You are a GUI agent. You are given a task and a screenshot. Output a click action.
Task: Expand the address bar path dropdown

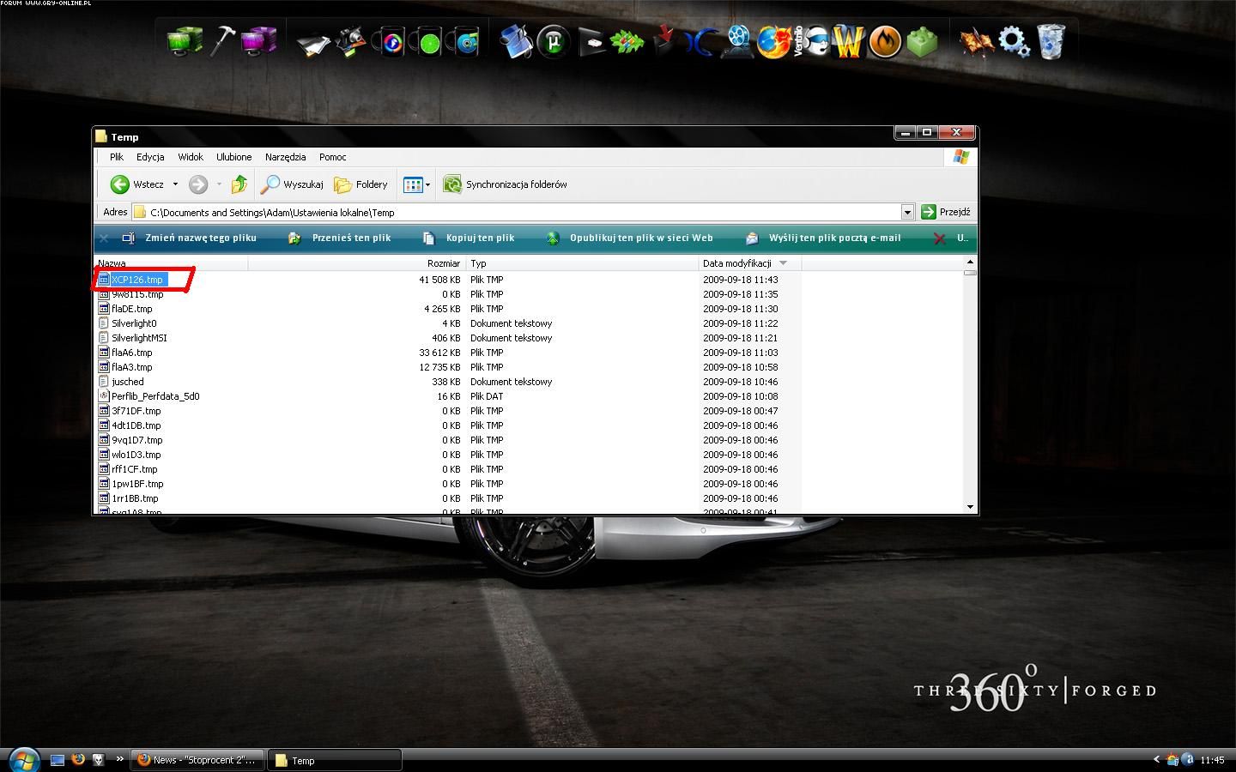tap(907, 212)
